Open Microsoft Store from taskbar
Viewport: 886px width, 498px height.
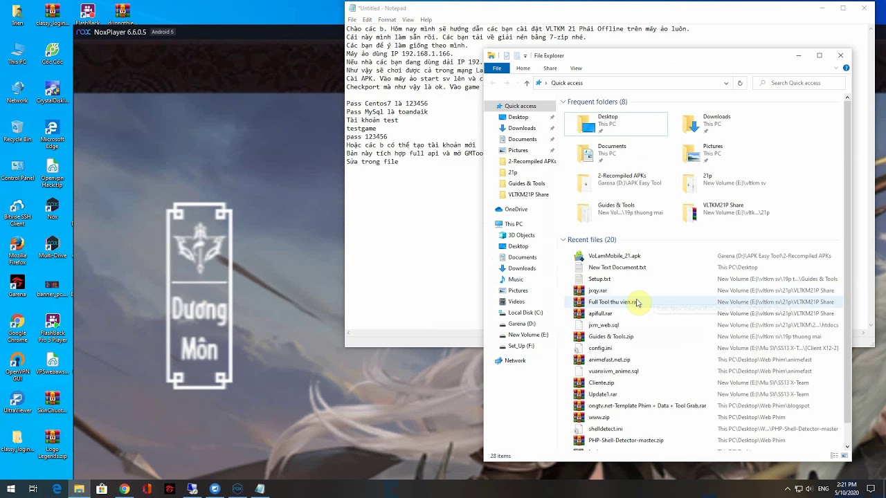102,488
